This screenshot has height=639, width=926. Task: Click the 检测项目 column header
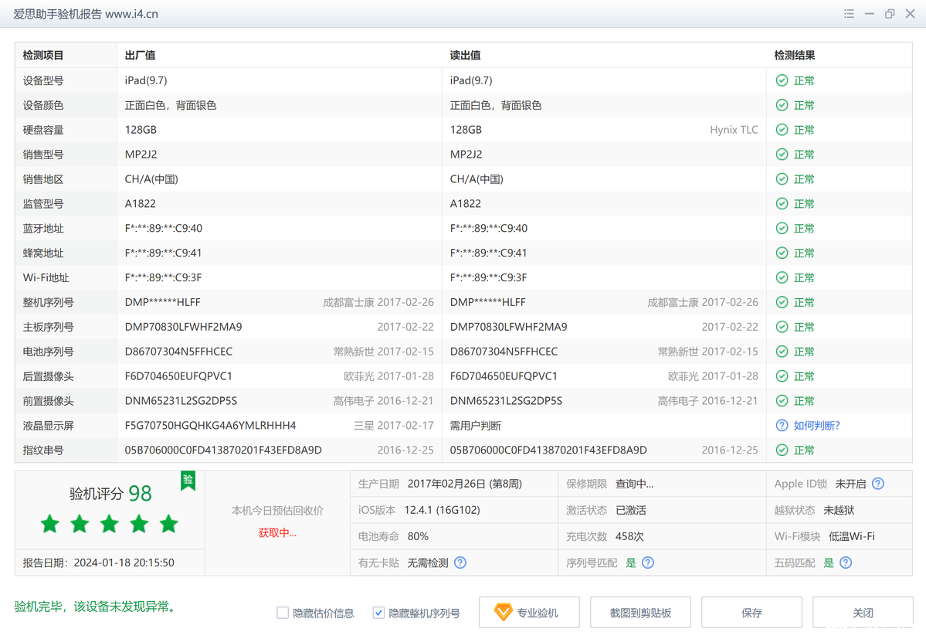[x=43, y=55]
